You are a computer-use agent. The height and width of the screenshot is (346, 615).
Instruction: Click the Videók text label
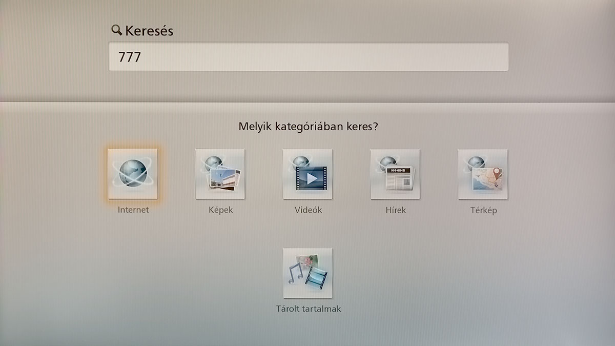point(308,210)
